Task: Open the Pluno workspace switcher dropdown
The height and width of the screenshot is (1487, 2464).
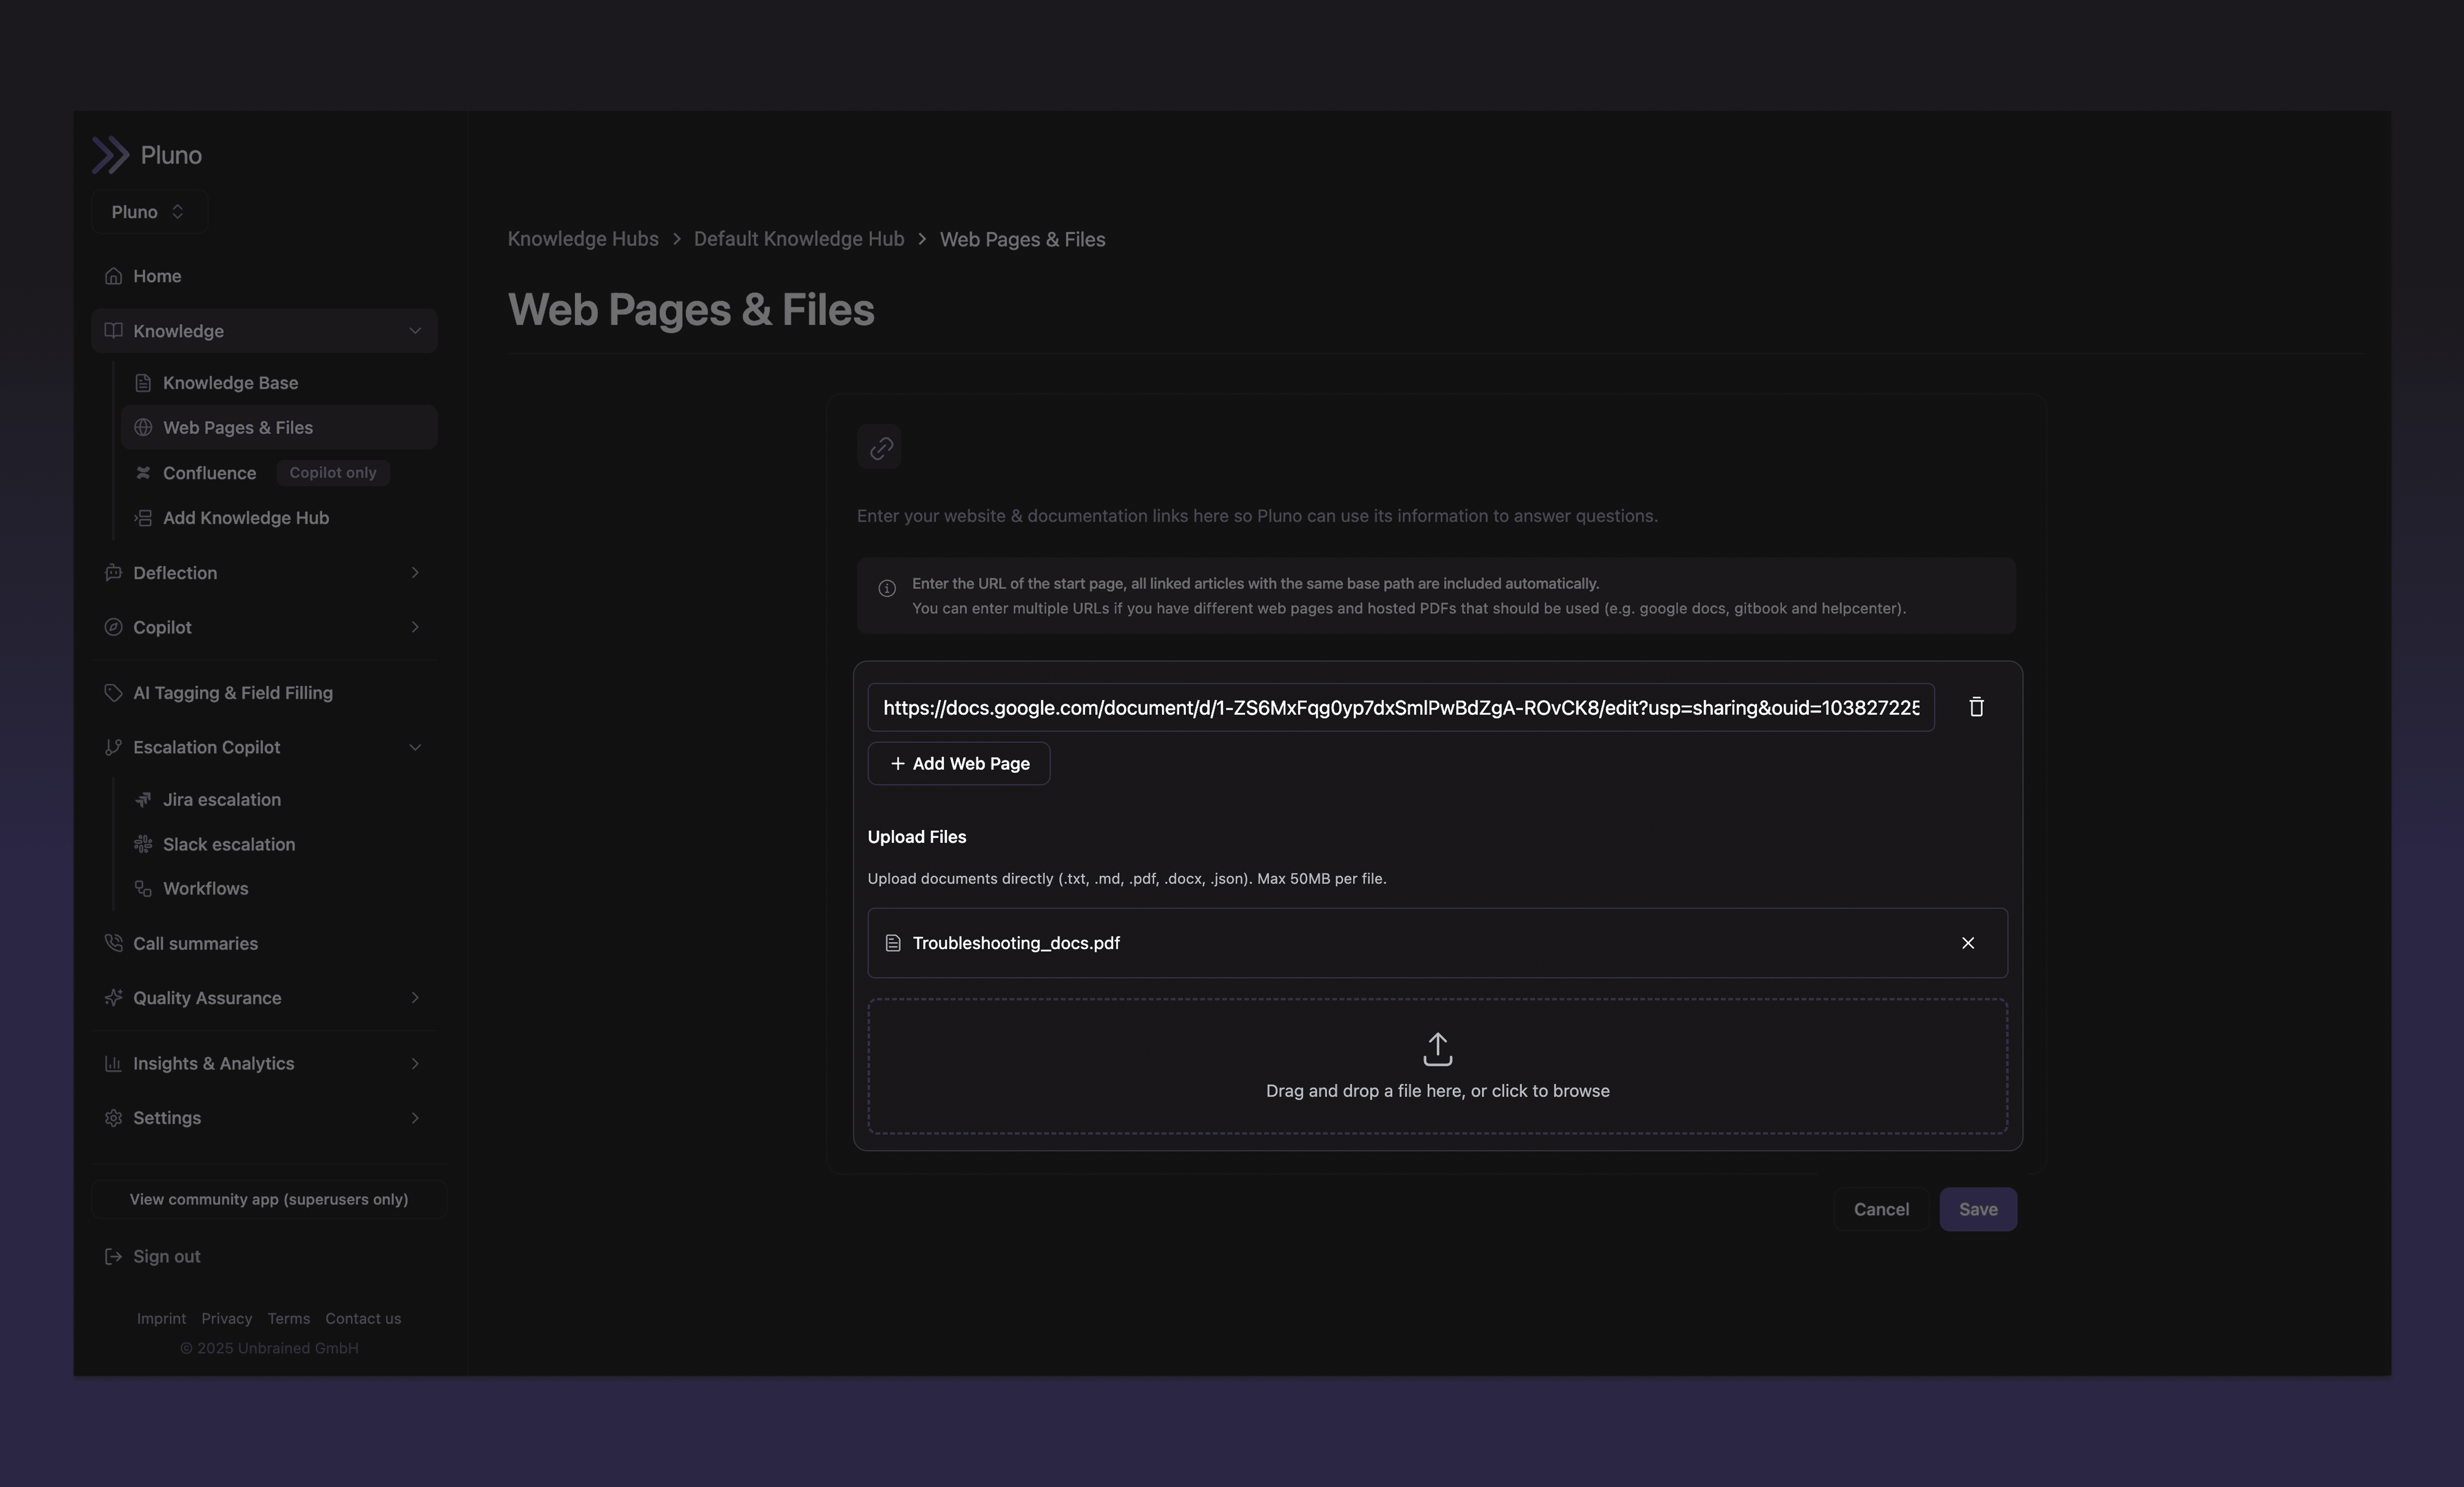Action: (x=148, y=212)
